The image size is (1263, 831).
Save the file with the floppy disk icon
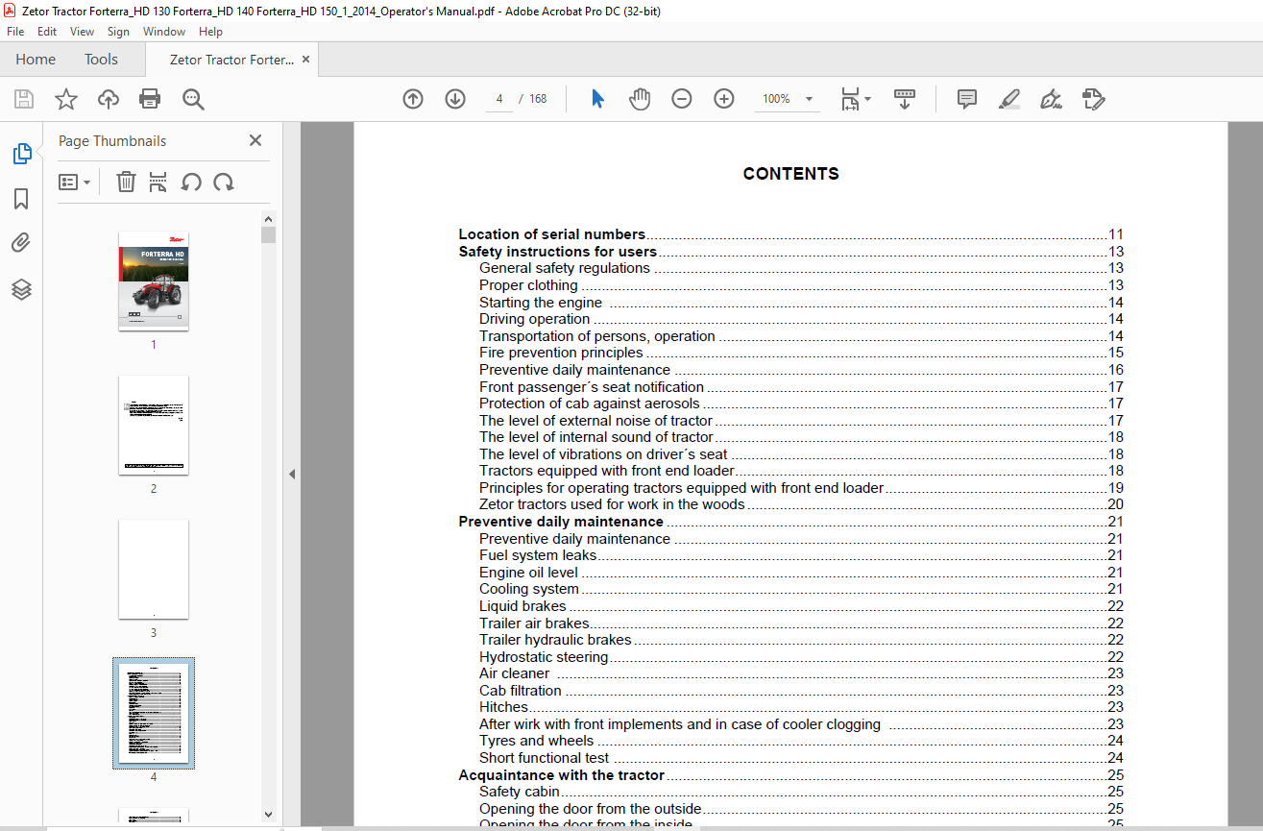(24, 99)
